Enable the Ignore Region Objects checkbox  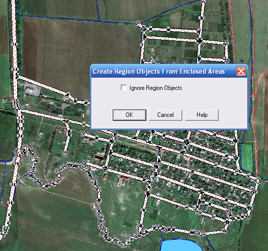[124, 88]
